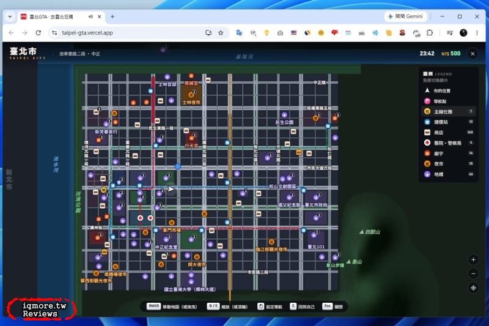Close the map with the round X button

(472, 54)
